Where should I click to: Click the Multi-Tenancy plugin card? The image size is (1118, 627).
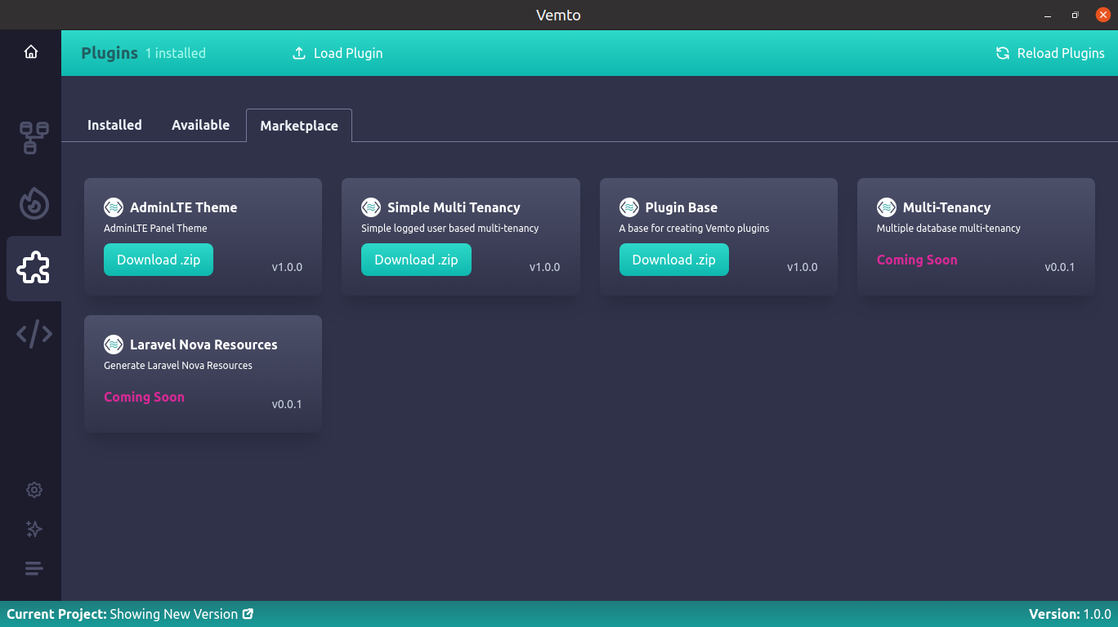tap(976, 236)
